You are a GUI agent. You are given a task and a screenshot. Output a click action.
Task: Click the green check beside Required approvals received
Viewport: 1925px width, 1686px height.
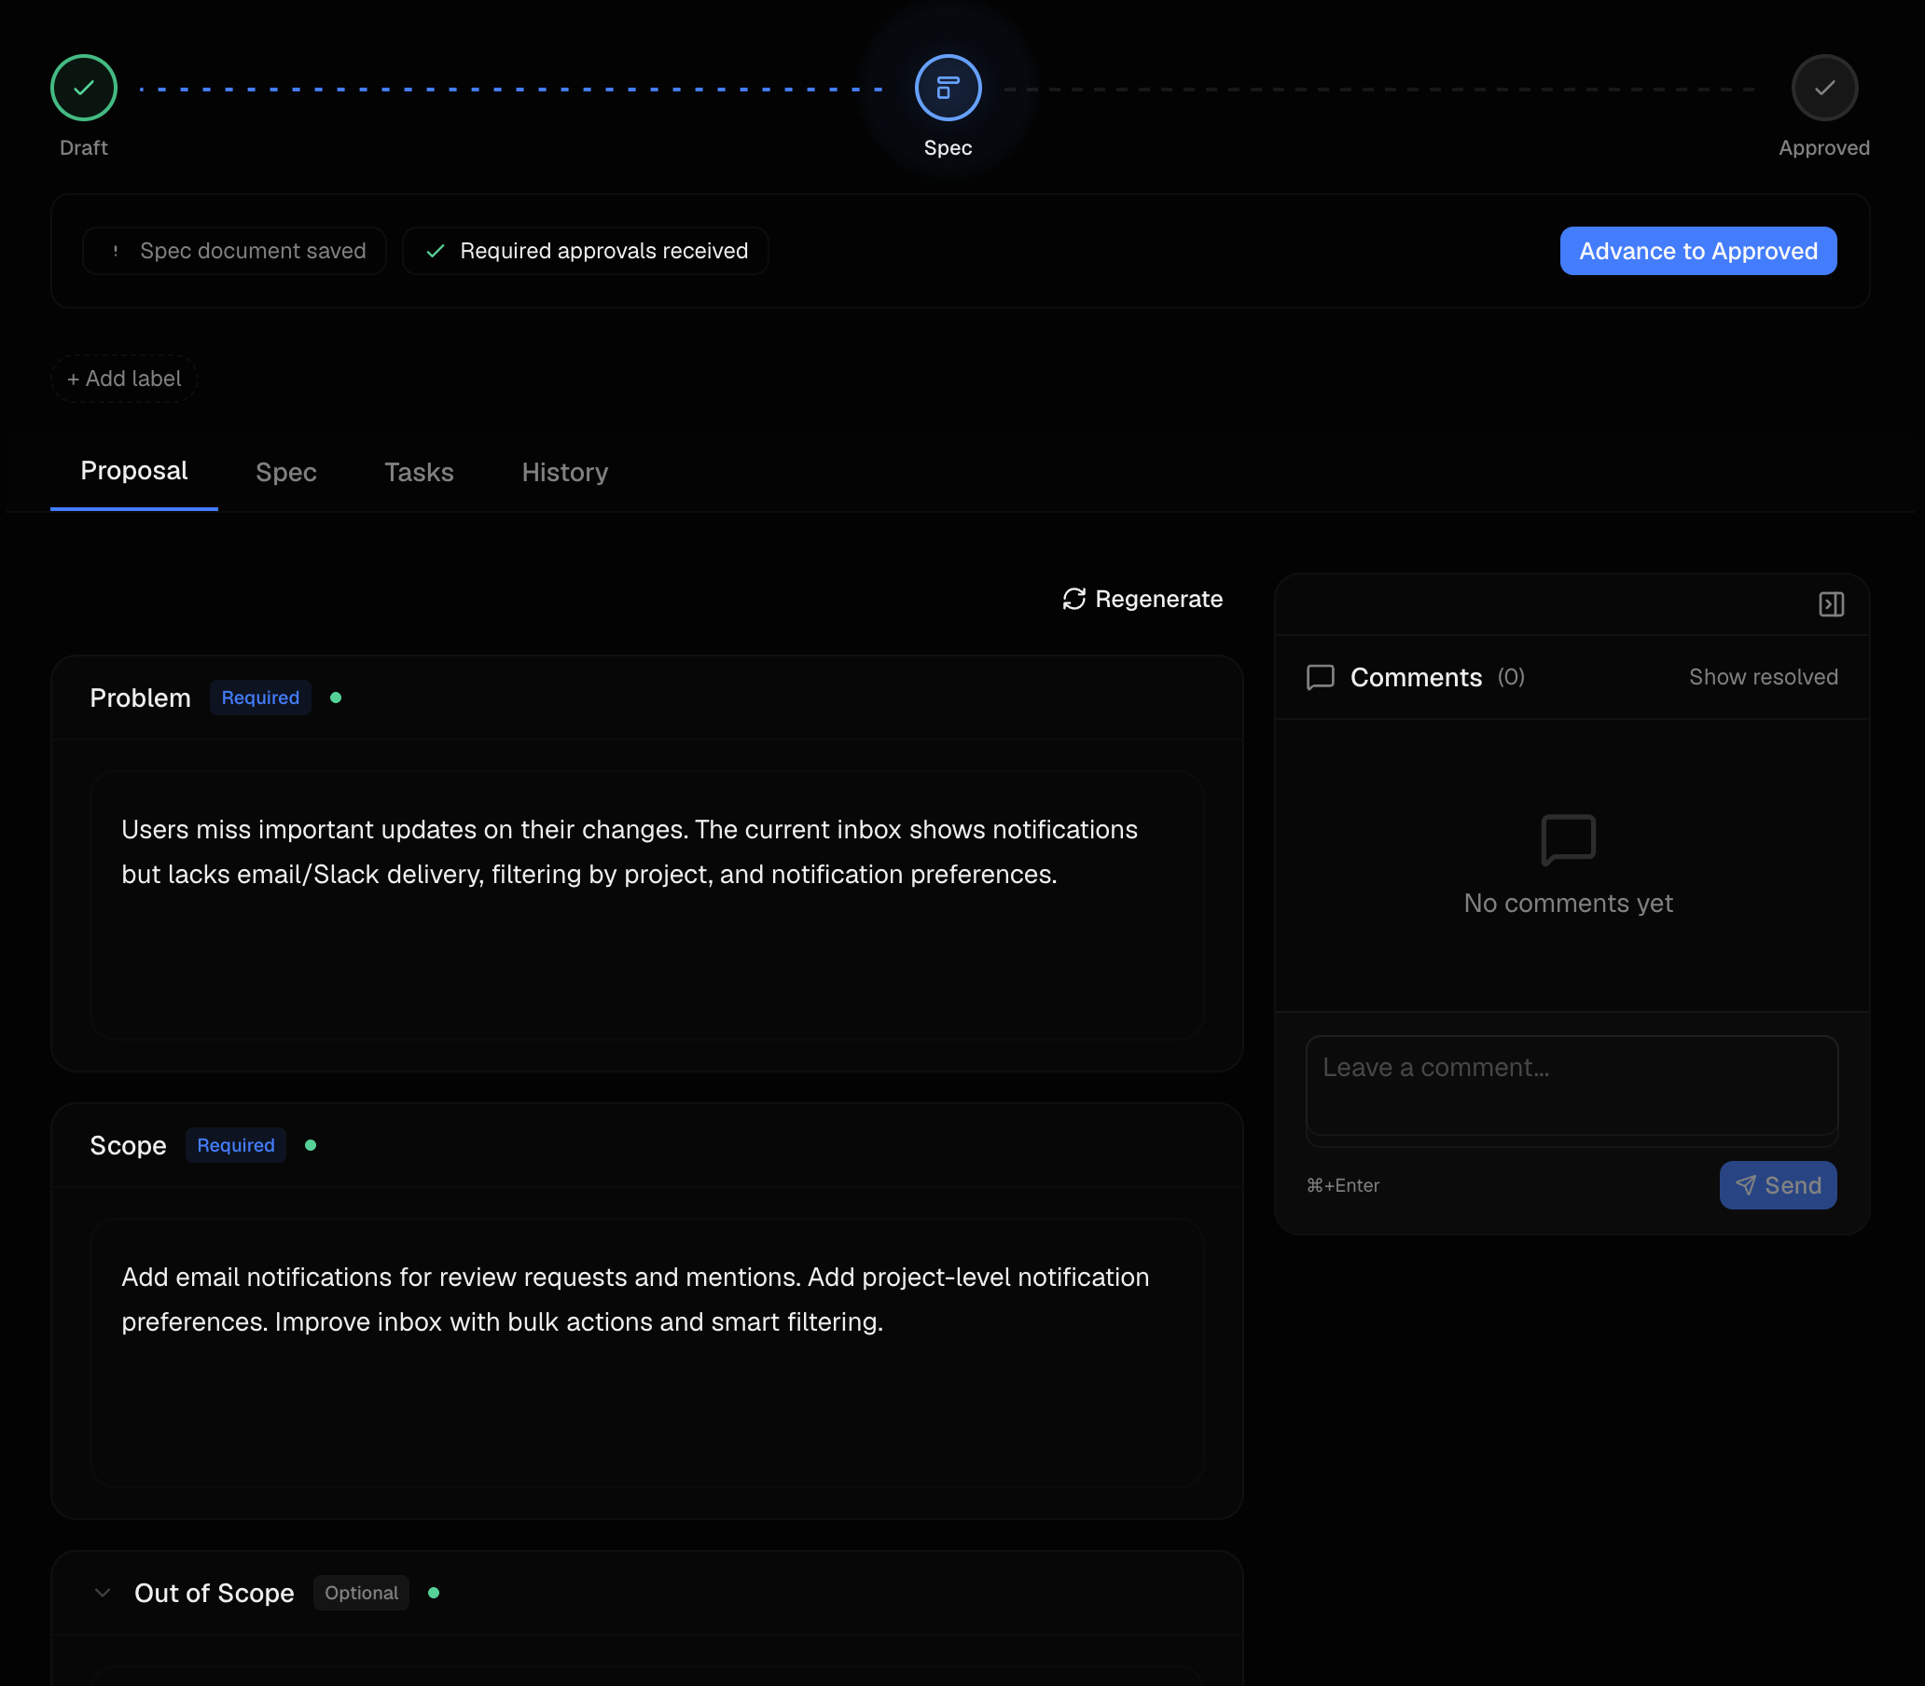pos(435,251)
